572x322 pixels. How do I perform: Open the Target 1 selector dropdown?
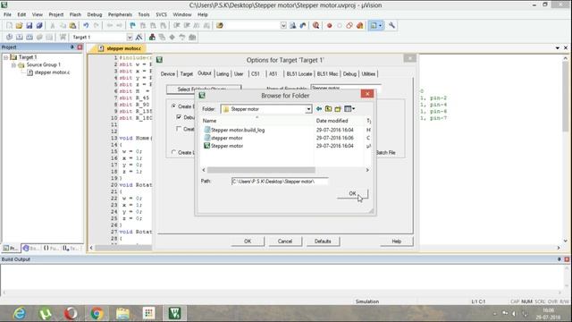click(x=130, y=38)
